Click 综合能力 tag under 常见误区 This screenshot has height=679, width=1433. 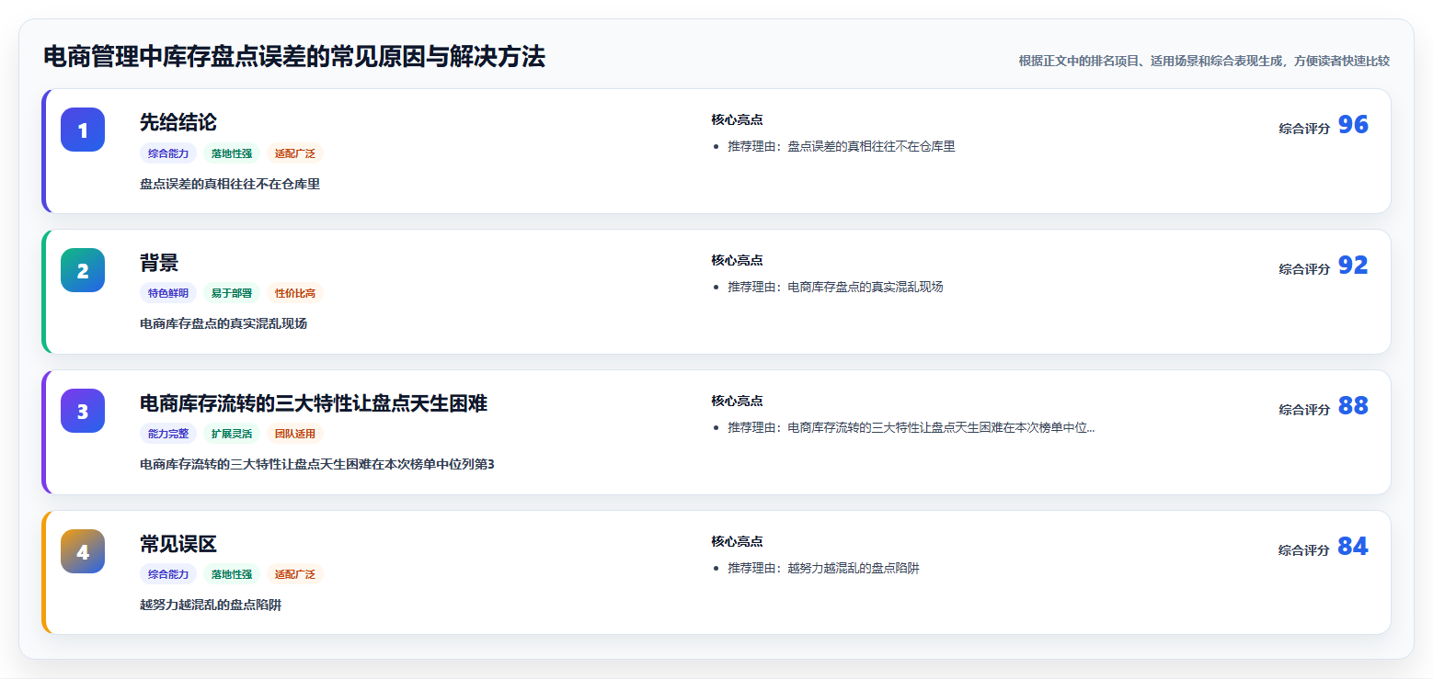(168, 574)
